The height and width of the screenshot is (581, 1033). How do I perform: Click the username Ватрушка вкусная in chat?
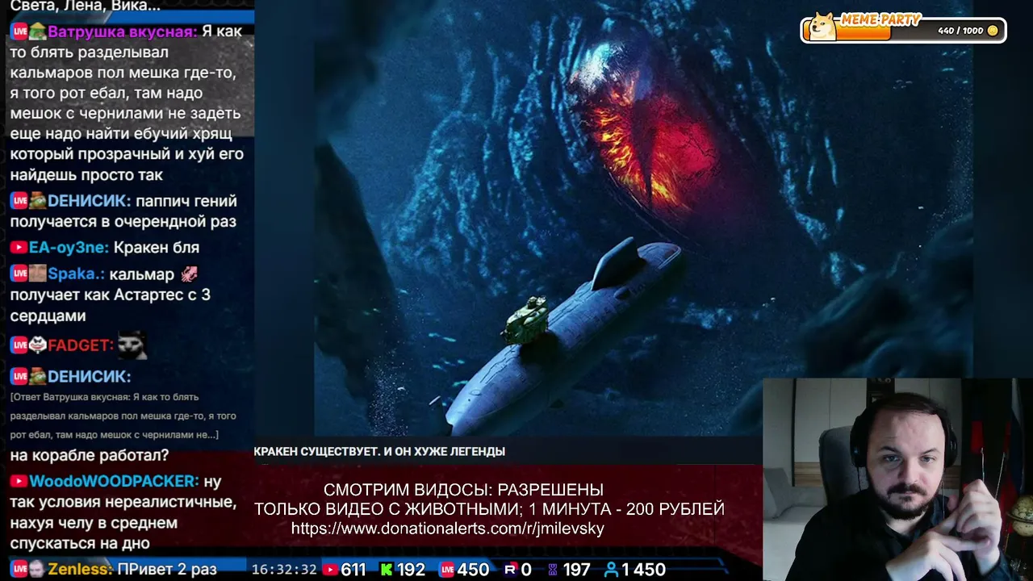coord(123,32)
